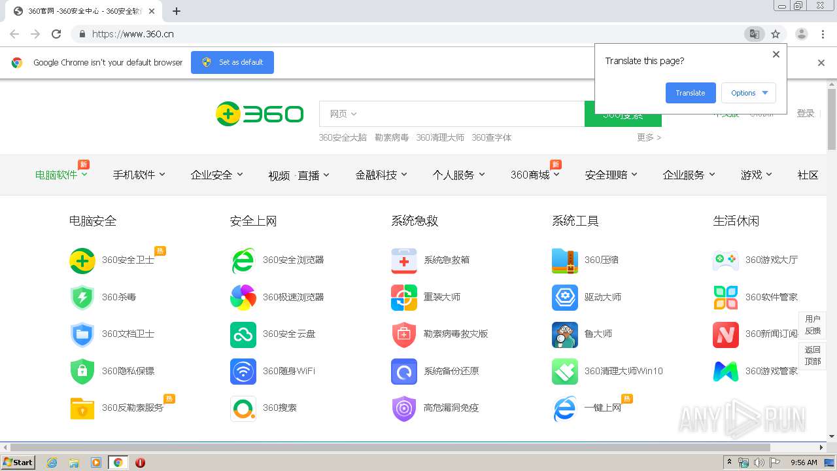This screenshot has height=471, width=837.
Task: Open the 重装大师 icon
Action: [404, 298]
